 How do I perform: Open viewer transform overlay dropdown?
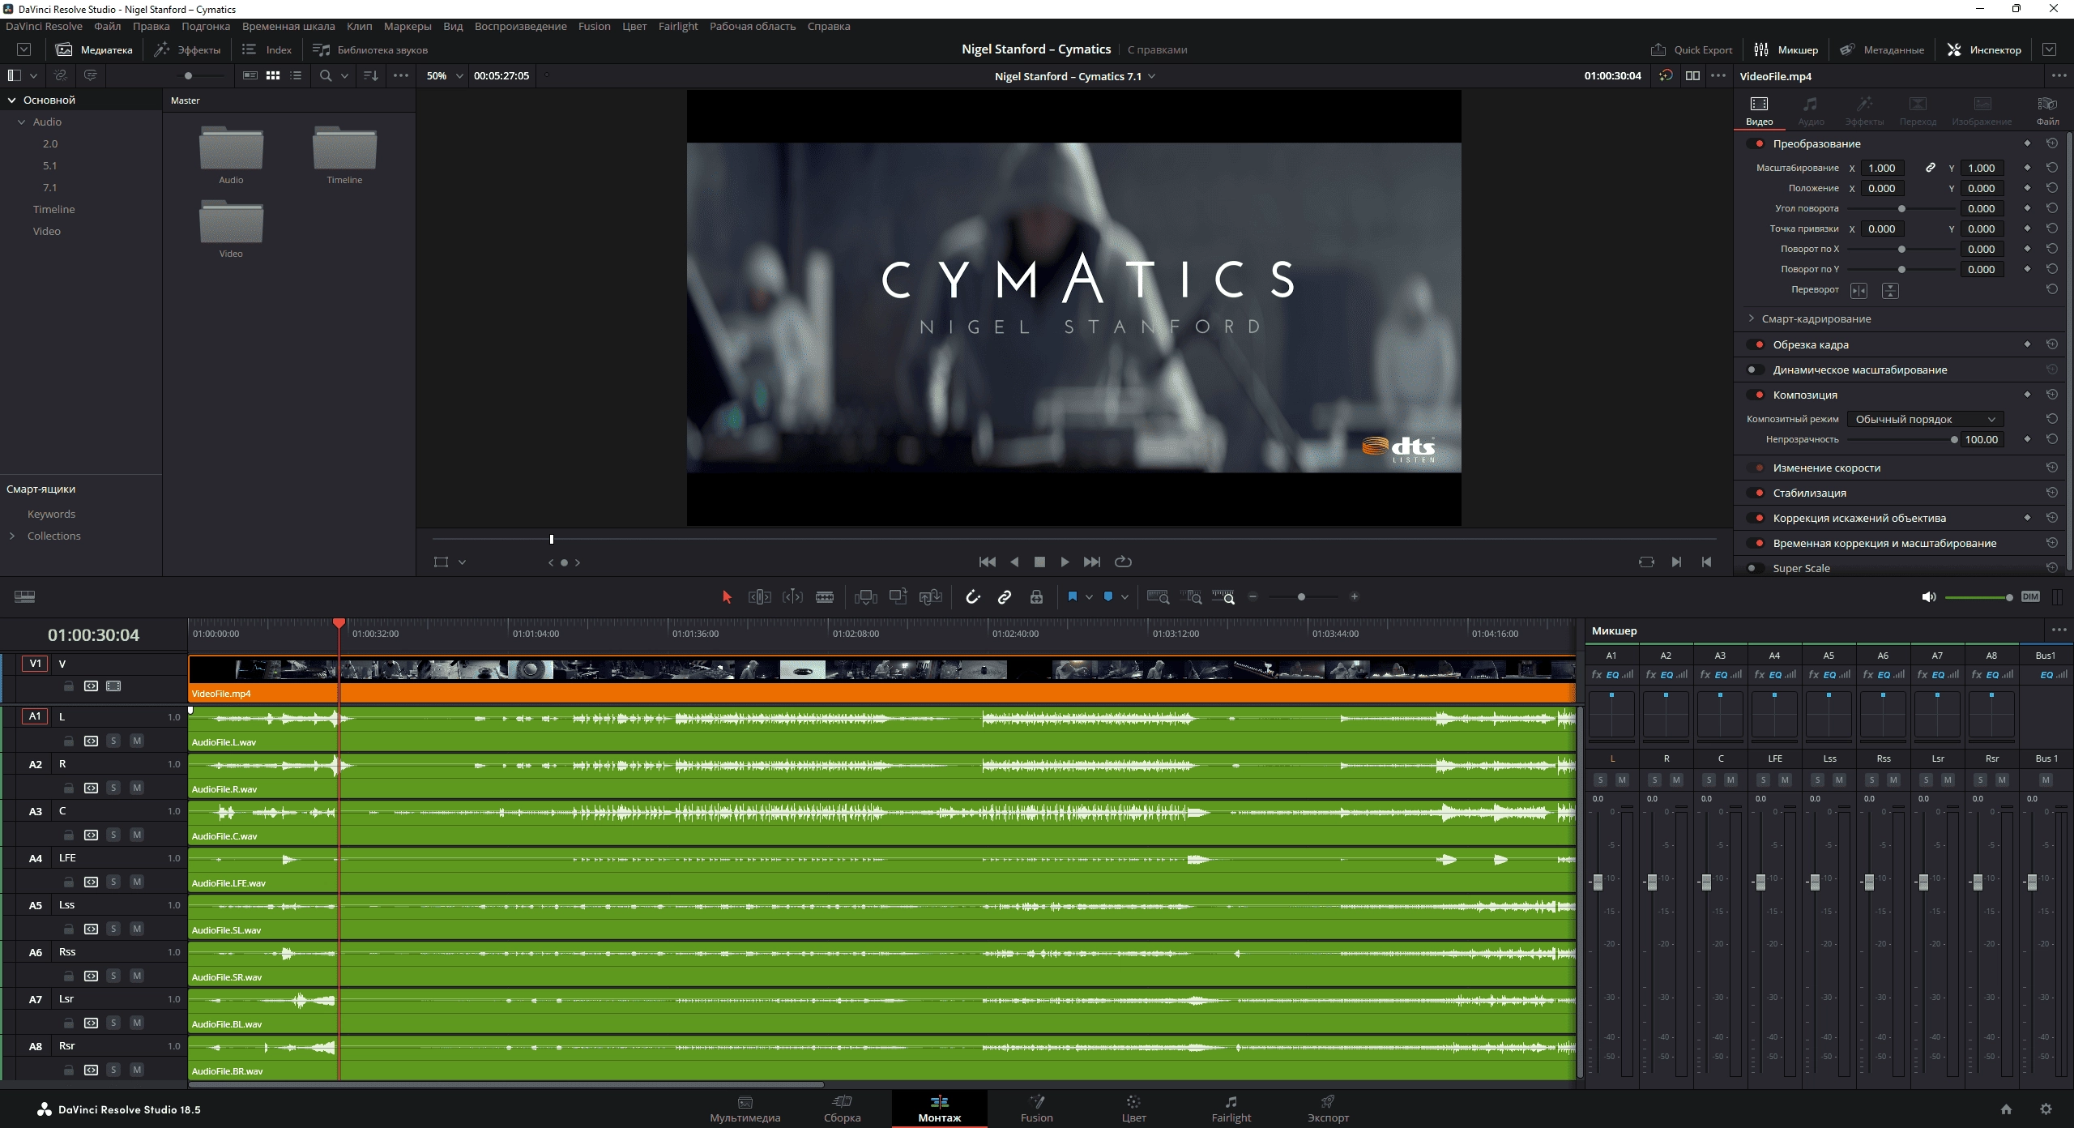pos(462,562)
